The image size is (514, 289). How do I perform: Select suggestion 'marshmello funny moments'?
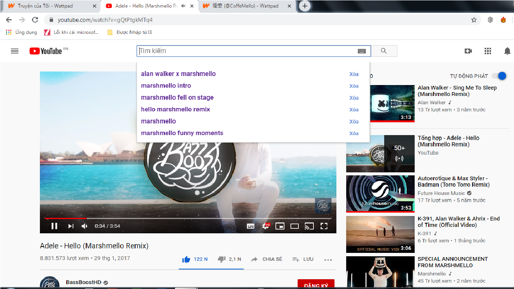[182, 133]
